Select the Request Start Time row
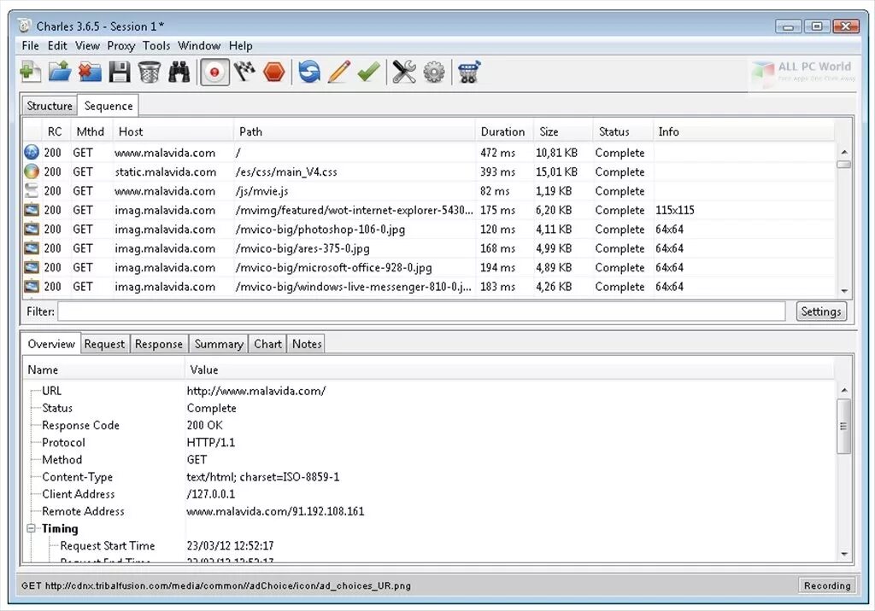The image size is (875, 611). (429, 546)
